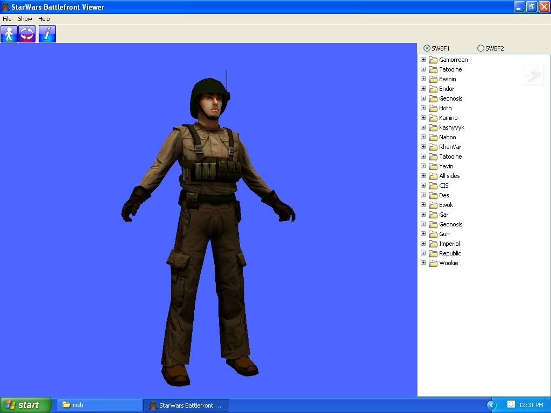Select the Ewok label in the tree
Screen dimensions: 551x413
click(446, 205)
